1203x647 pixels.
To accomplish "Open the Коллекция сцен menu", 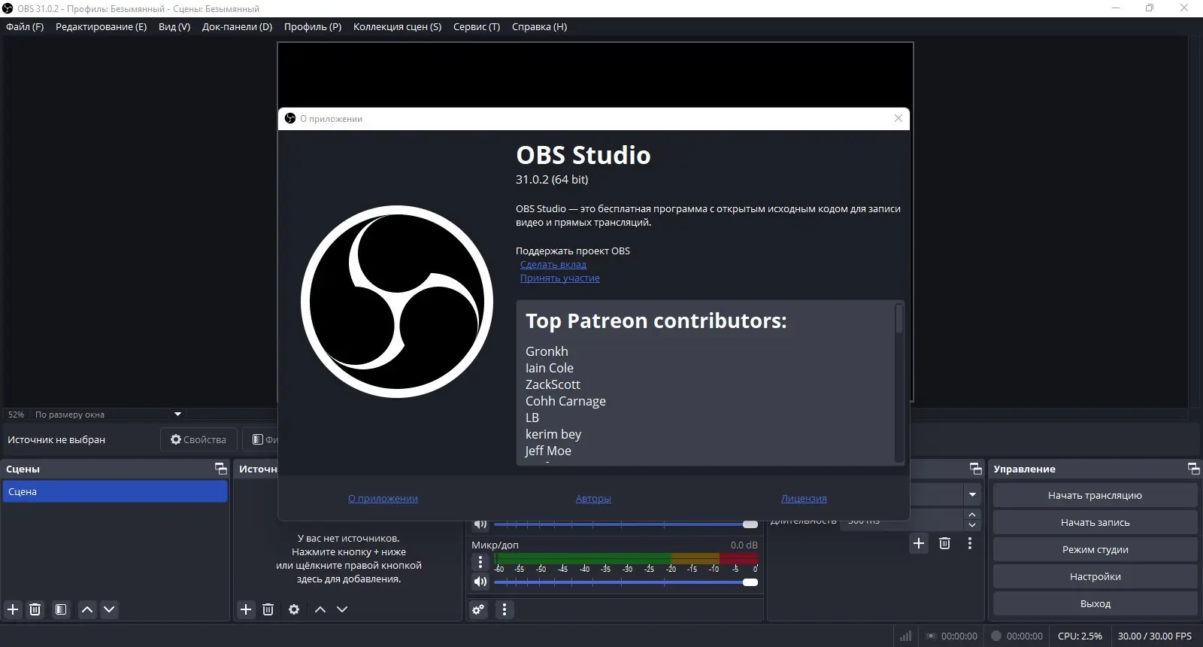I will [397, 26].
